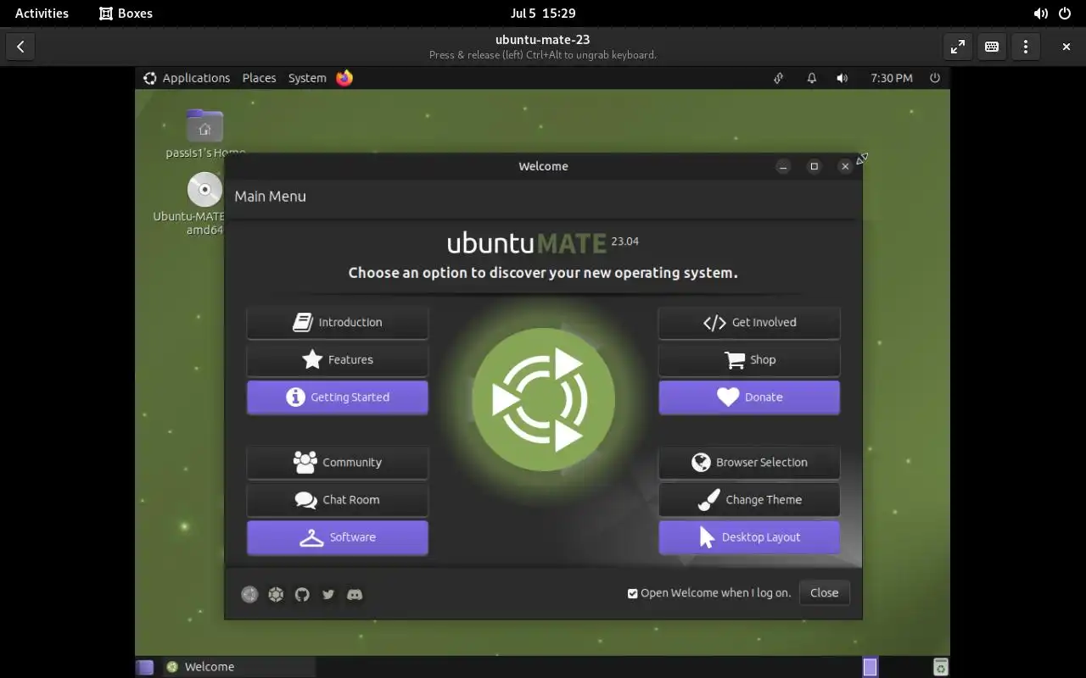Open the Change Theme option
The height and width of the screenshot is (678, 1086).
[x=749, y=499]
